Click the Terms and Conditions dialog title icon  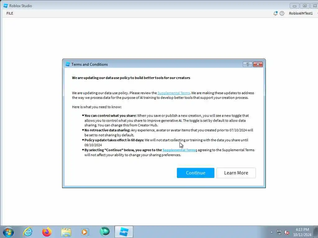68,64
